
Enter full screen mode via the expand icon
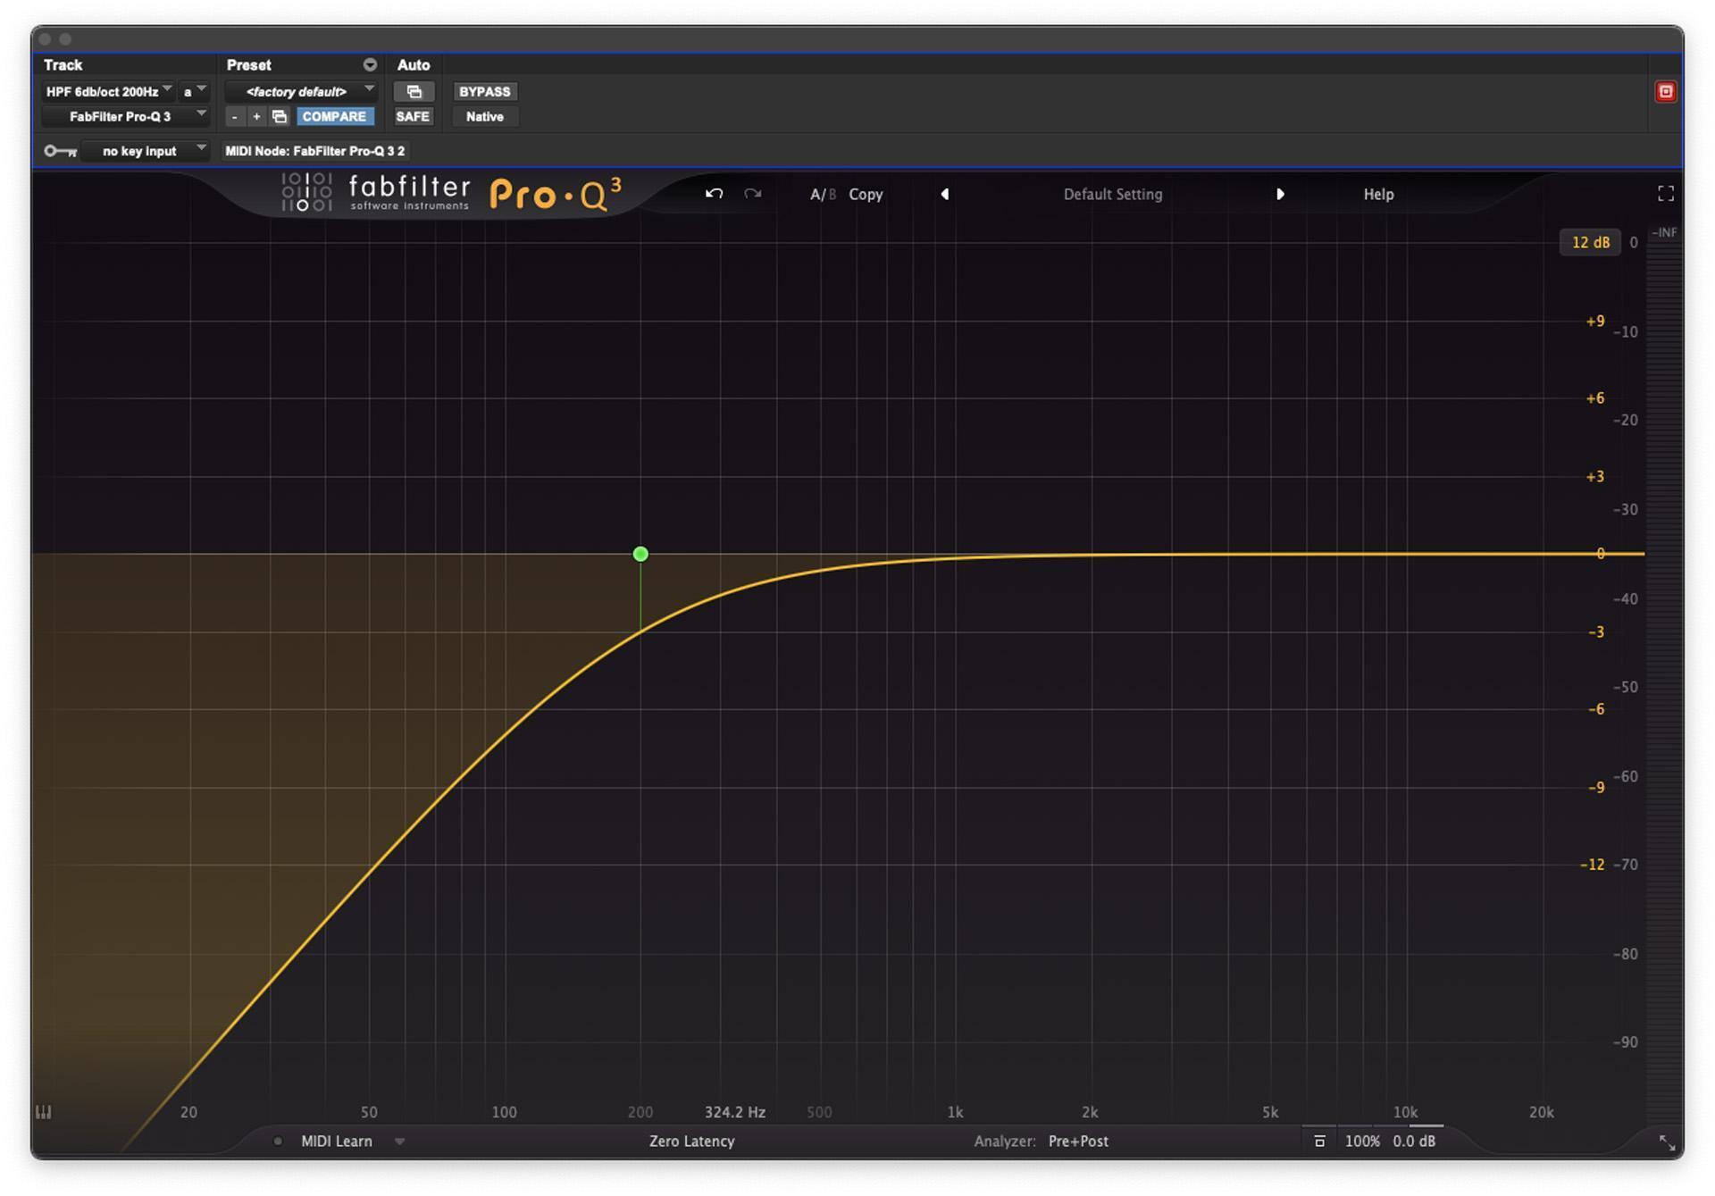pos(1665,194)
